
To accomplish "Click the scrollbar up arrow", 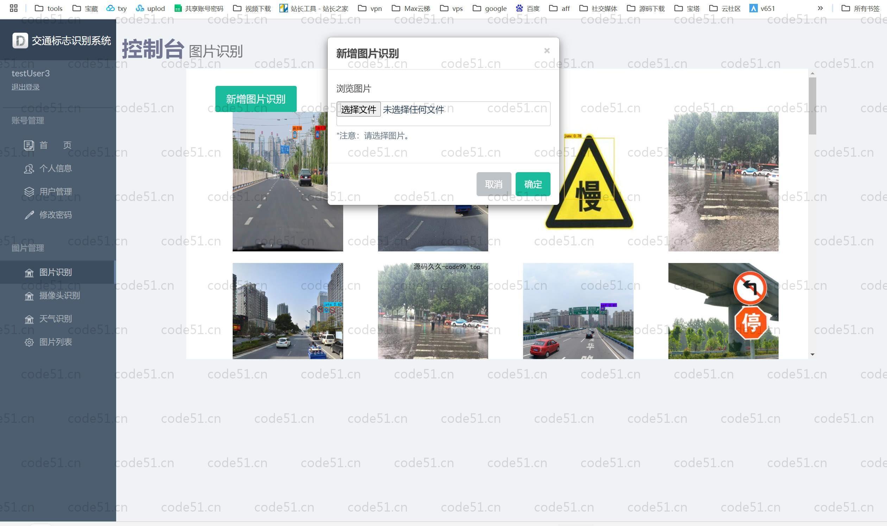I will [x=813, y=73].
